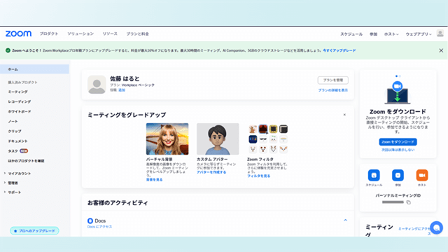
Task: Click the 追加 link beside 役職
Action: pos(122,90)
